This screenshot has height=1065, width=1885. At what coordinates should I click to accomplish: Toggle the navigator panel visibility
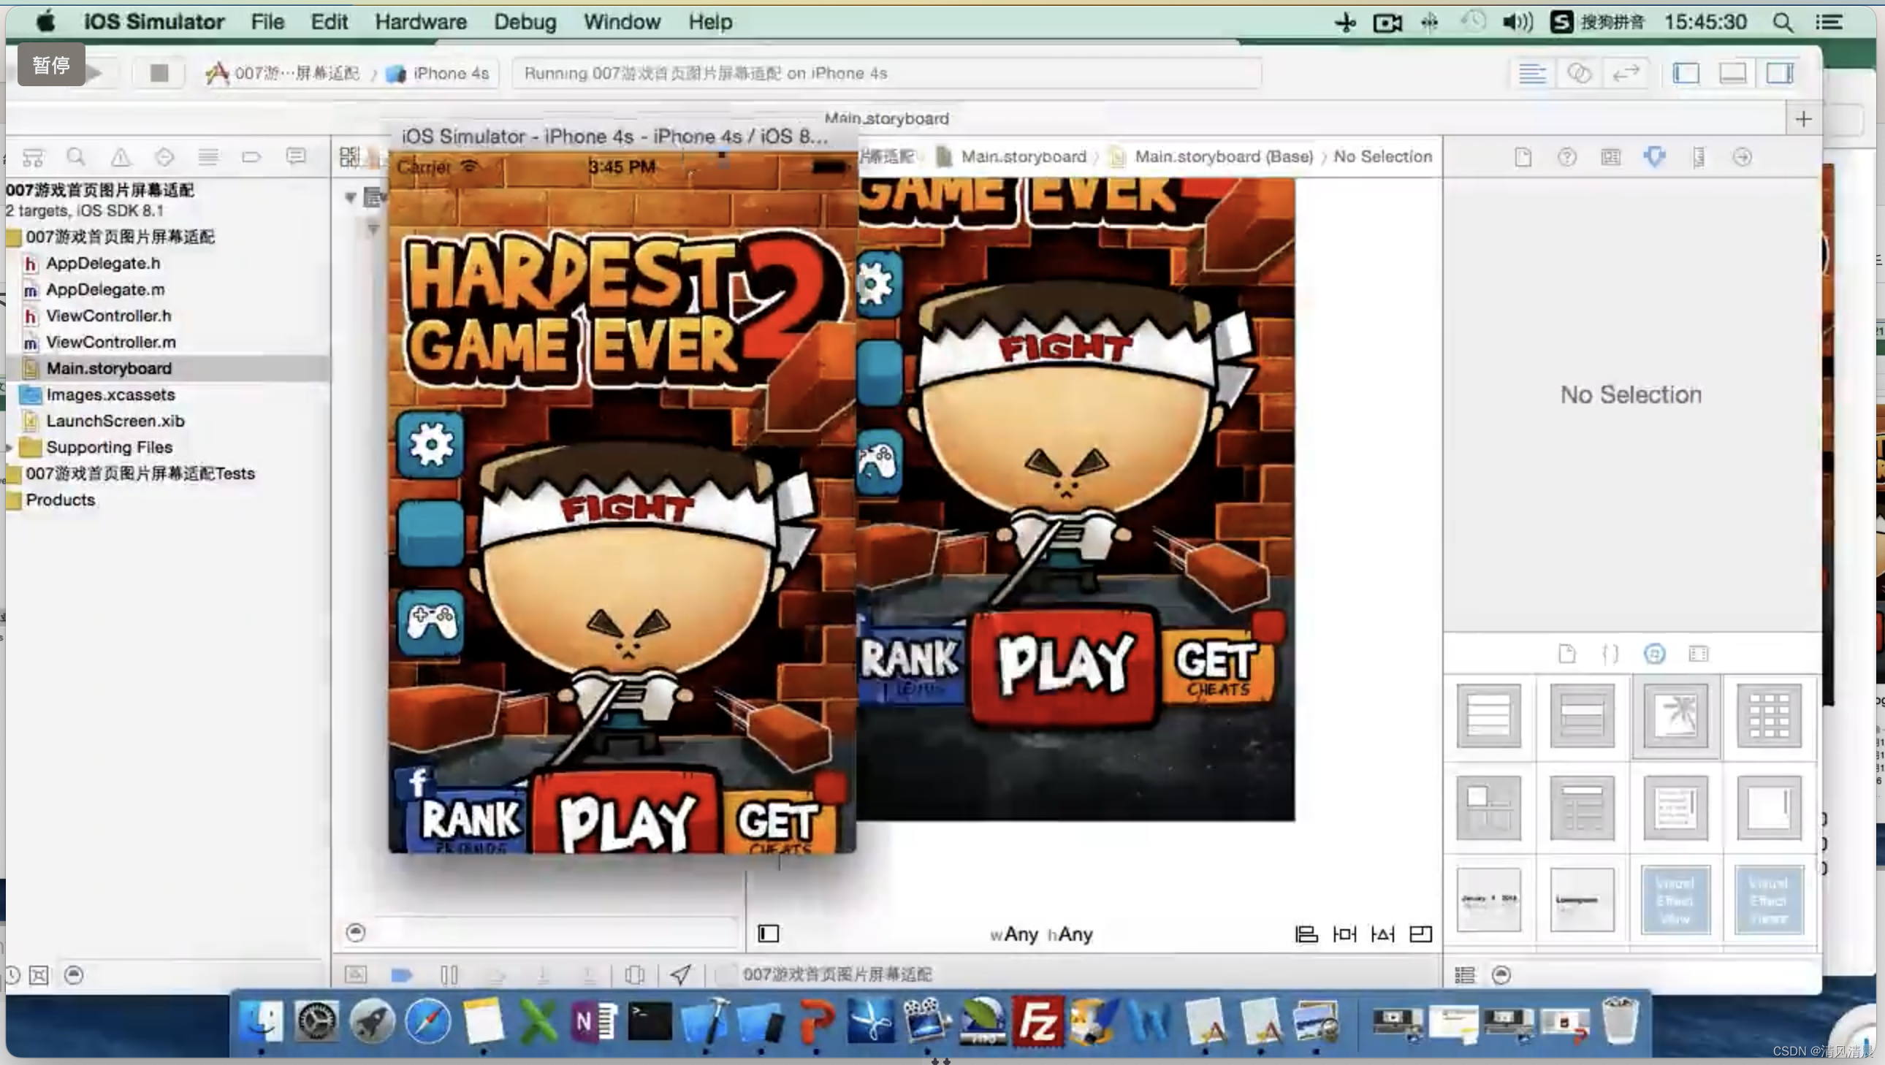(x=1686, y=73)
